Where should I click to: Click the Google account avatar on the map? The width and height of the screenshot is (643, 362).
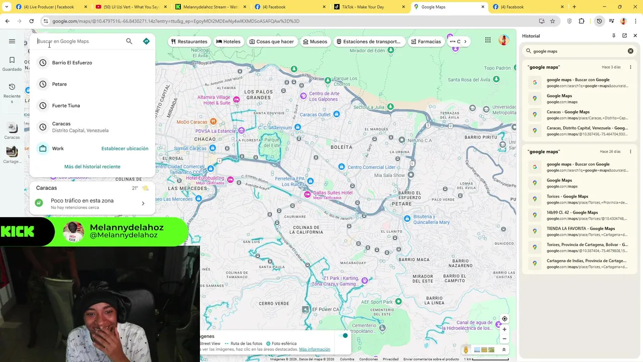click(x=504, y=40)
